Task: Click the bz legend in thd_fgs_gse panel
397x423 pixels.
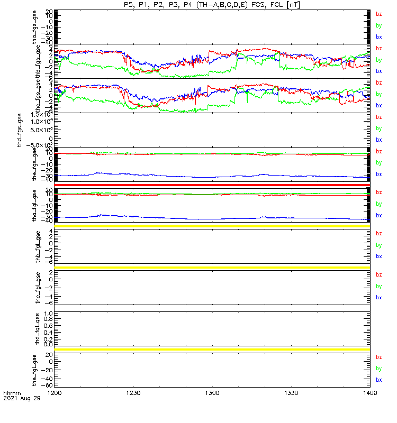Action: tap(379, 117)
